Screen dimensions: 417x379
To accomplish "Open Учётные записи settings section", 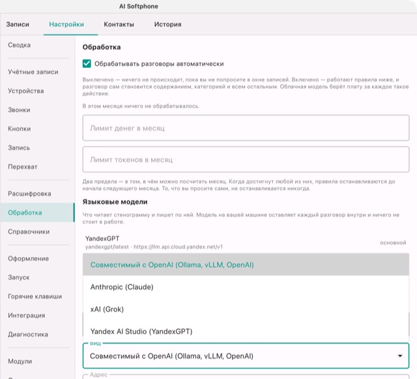I will pyautogui.click(x=33, y=72).
